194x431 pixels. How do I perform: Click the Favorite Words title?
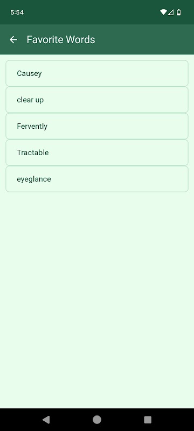point(61,39)
